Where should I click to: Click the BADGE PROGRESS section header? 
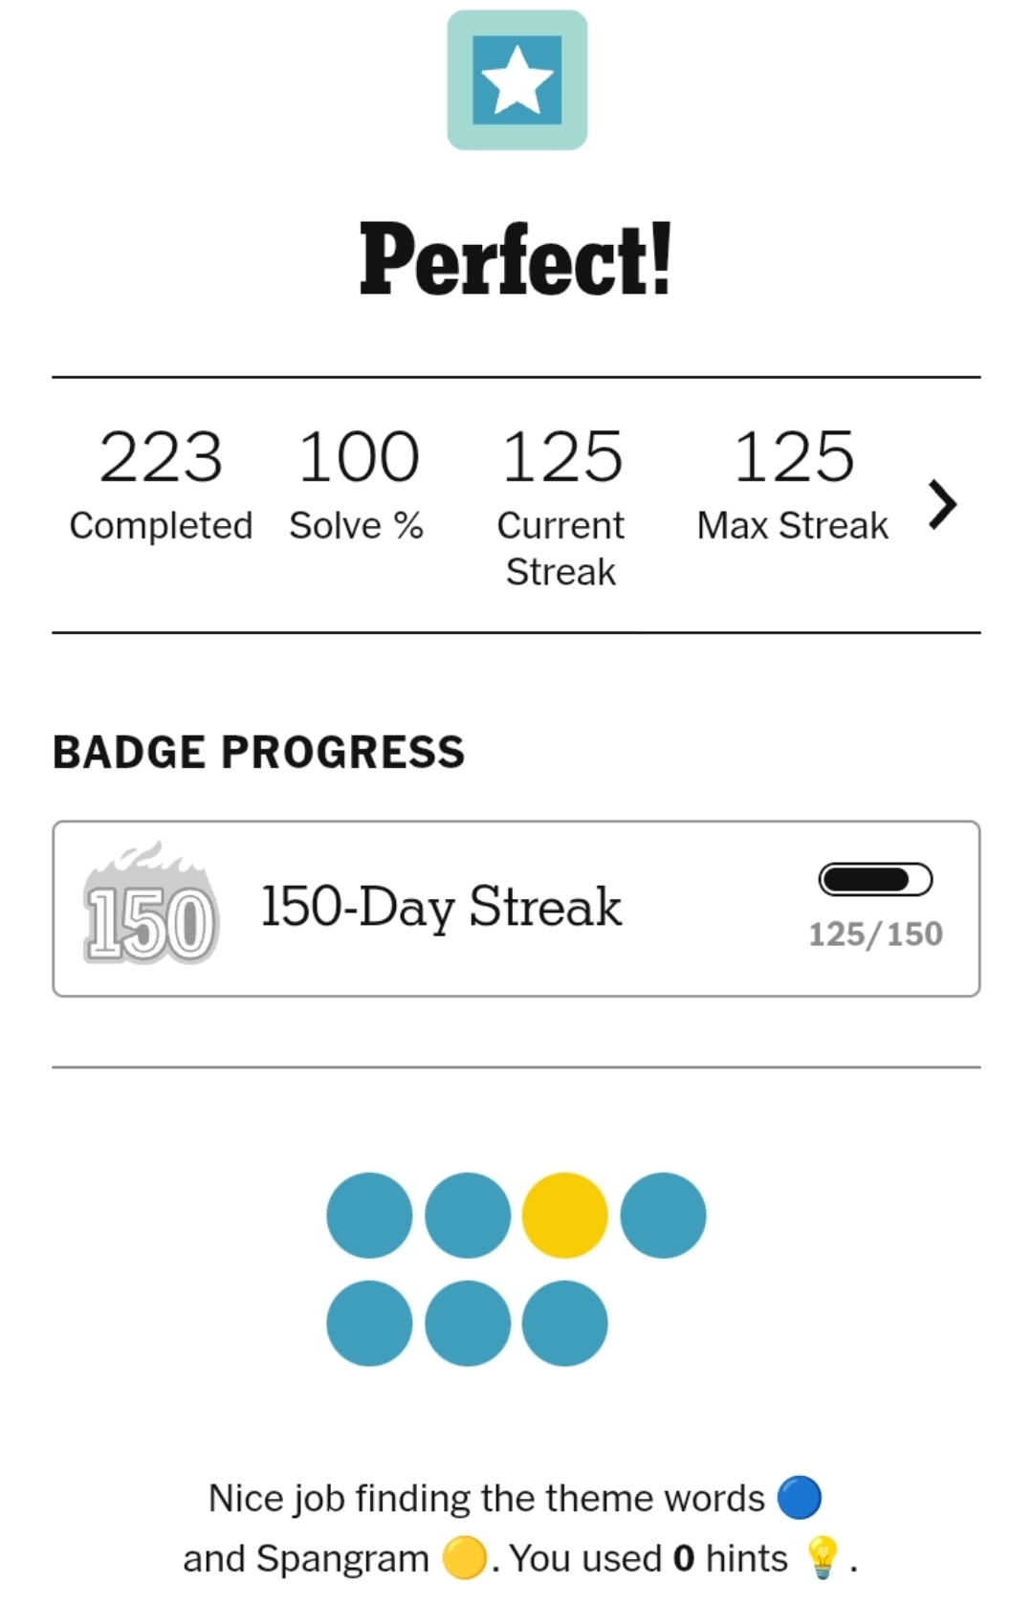tap(258, 752)
